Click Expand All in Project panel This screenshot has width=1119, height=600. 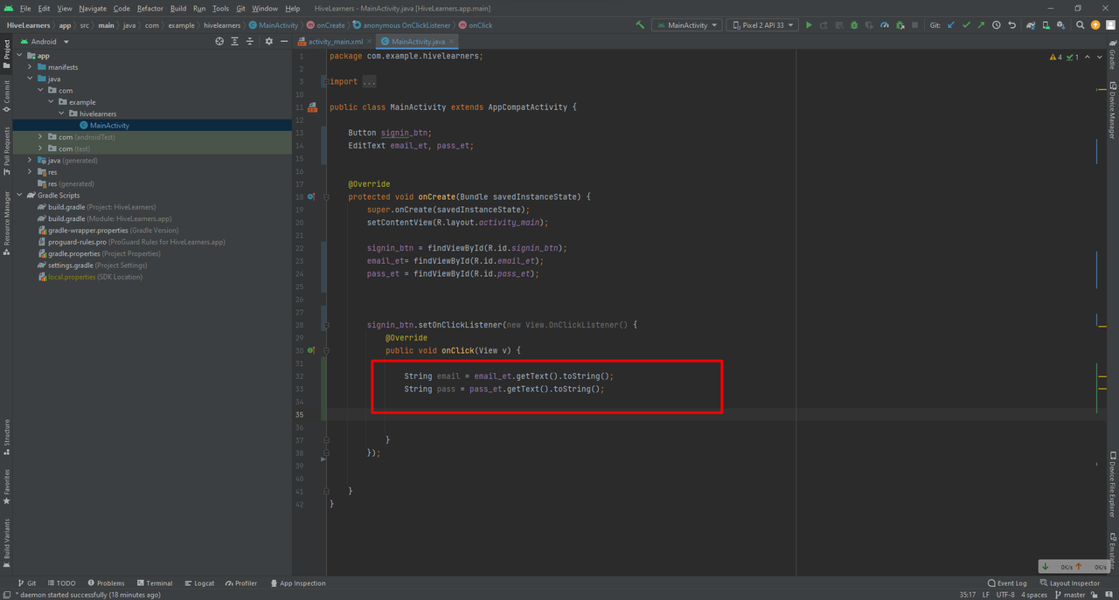(x=235, y=41)
